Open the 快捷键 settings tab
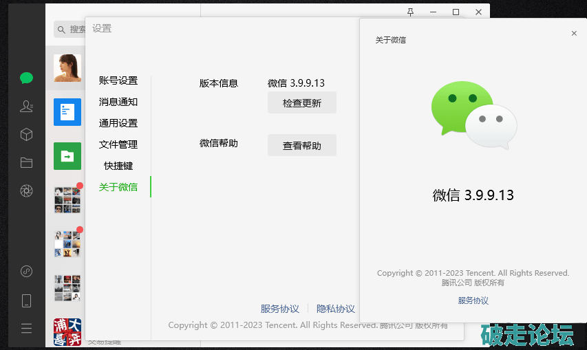This screenshot has width=587, height=350. 118,166
